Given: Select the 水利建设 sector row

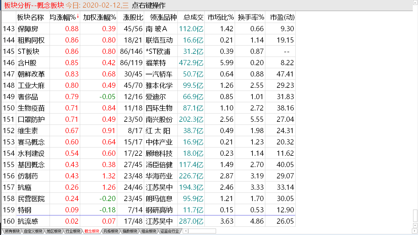Looking at the screenshot, I should coord(148,153).
